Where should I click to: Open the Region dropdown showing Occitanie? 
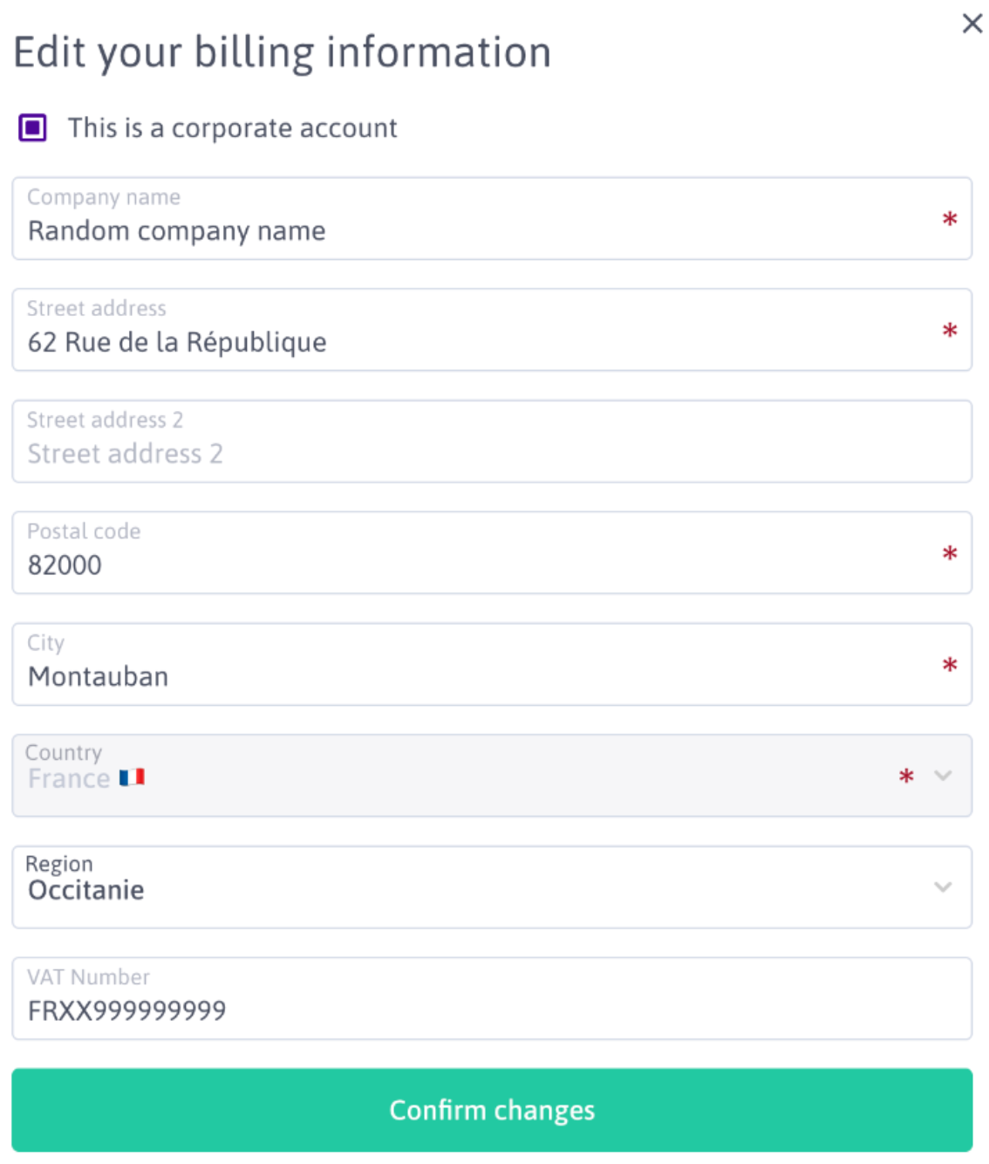tap(471, 888)
